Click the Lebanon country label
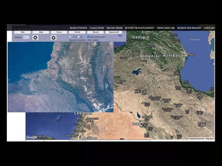 [83, 113]
